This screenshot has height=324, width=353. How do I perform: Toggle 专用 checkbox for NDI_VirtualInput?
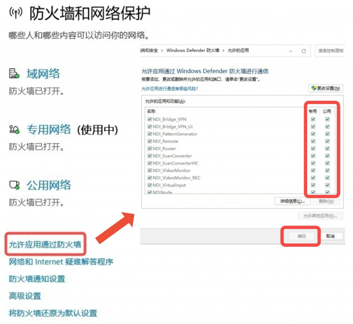tap(313, 185)
